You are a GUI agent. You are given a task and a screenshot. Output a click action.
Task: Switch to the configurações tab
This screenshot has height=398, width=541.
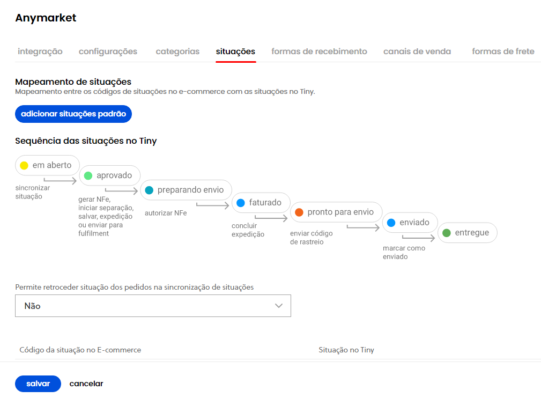(x=108, y=51)
